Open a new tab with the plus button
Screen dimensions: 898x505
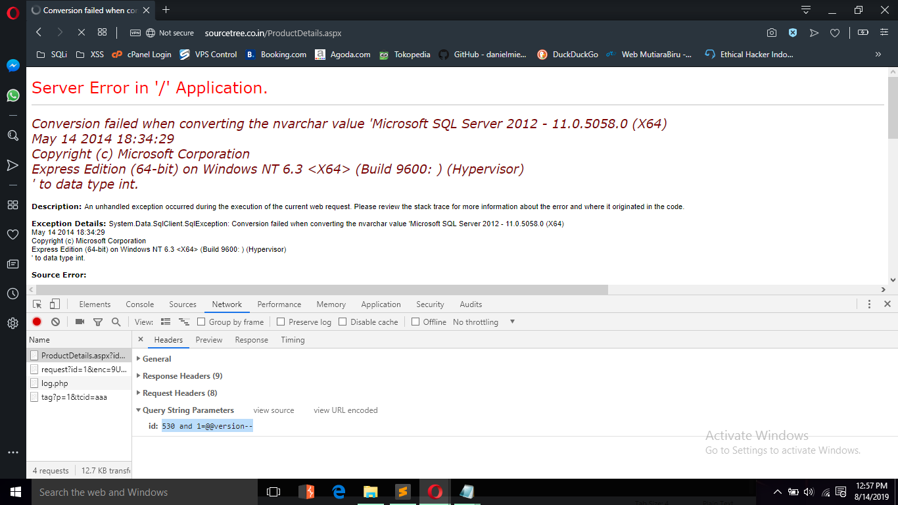tap(166, 10)
